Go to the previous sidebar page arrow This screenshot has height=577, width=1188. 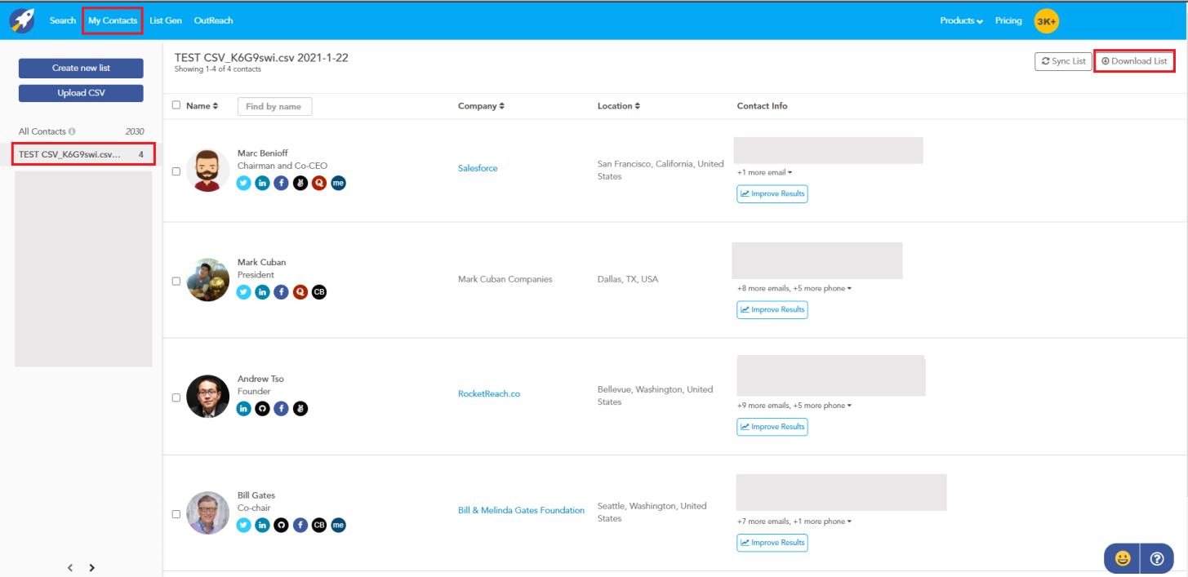click(70, 567)
